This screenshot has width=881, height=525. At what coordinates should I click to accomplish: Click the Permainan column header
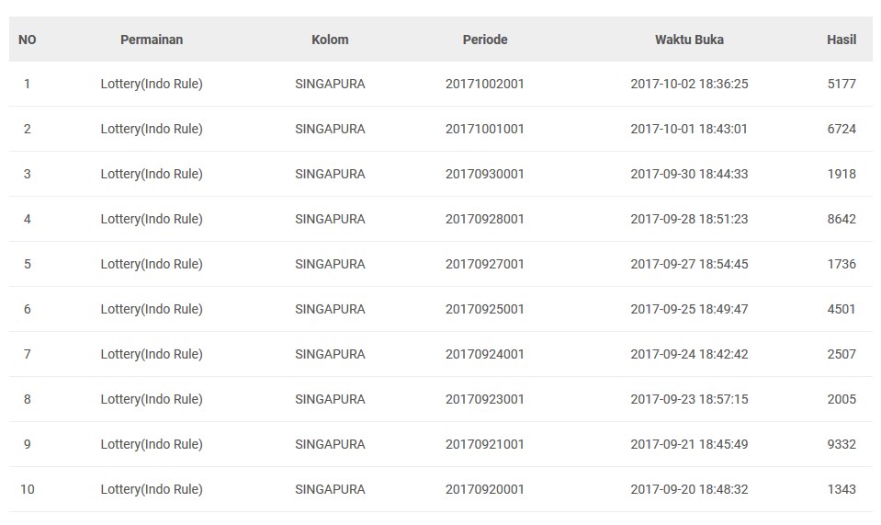coord(152,40)
